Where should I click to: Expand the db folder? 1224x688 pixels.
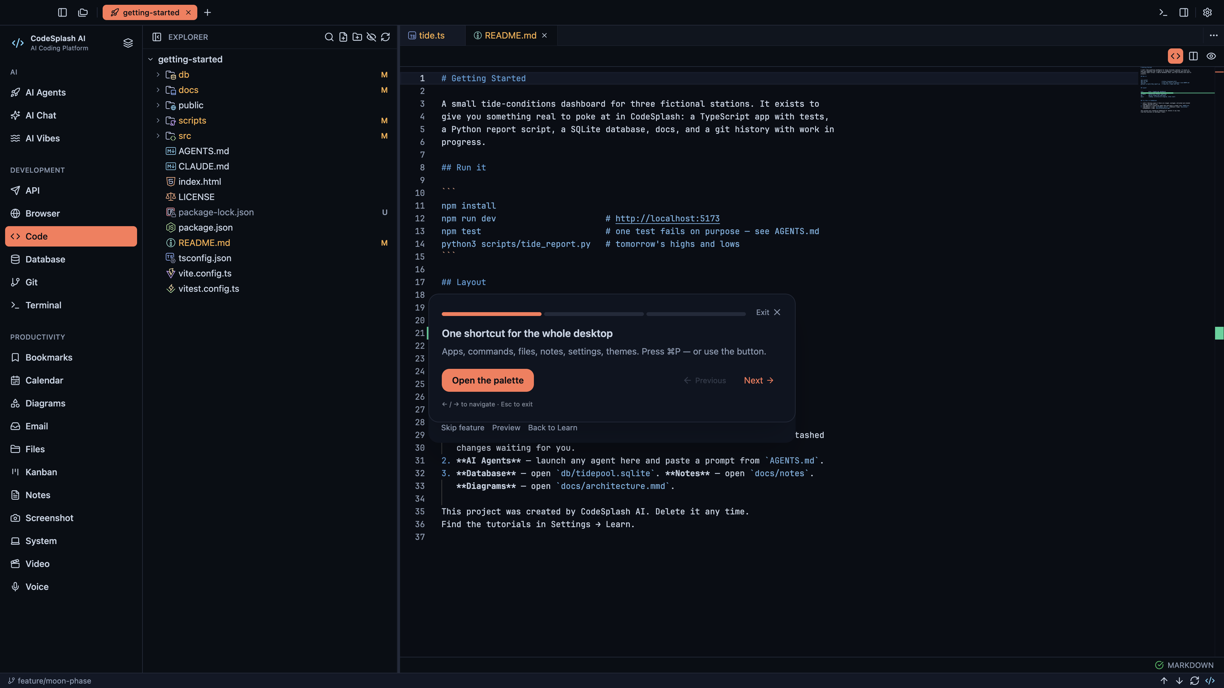coord(158,75)
